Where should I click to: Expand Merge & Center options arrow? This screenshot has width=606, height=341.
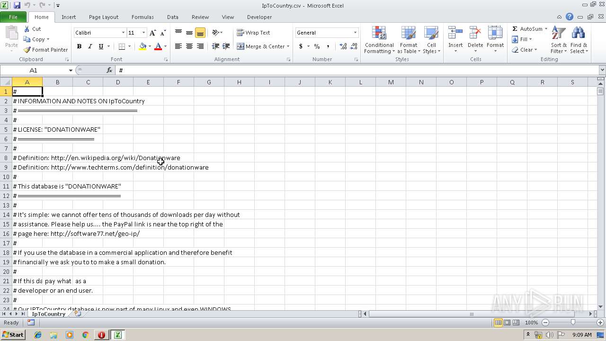(x=288, y=46)
